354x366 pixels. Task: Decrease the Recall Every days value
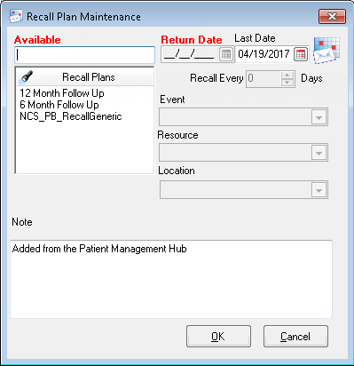coord(287,83)
